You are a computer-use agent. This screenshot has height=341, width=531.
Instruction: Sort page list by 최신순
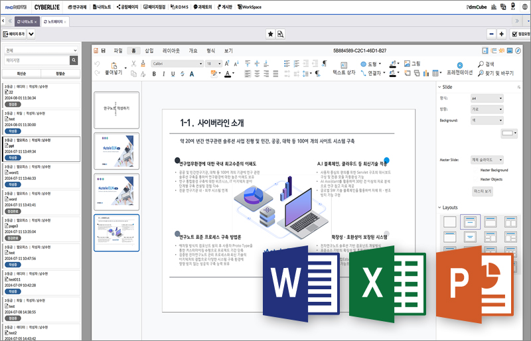(21, 74)
